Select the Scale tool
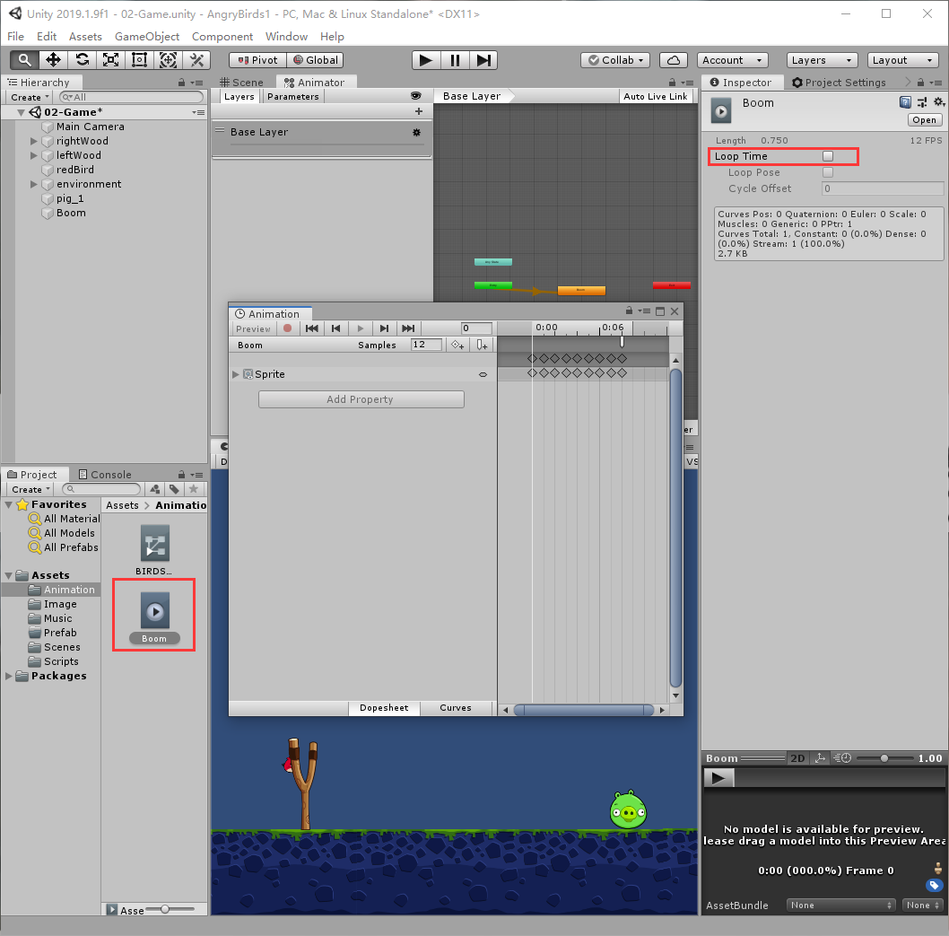This screenshot has height=936, width=949. click(x=110, y=60)
